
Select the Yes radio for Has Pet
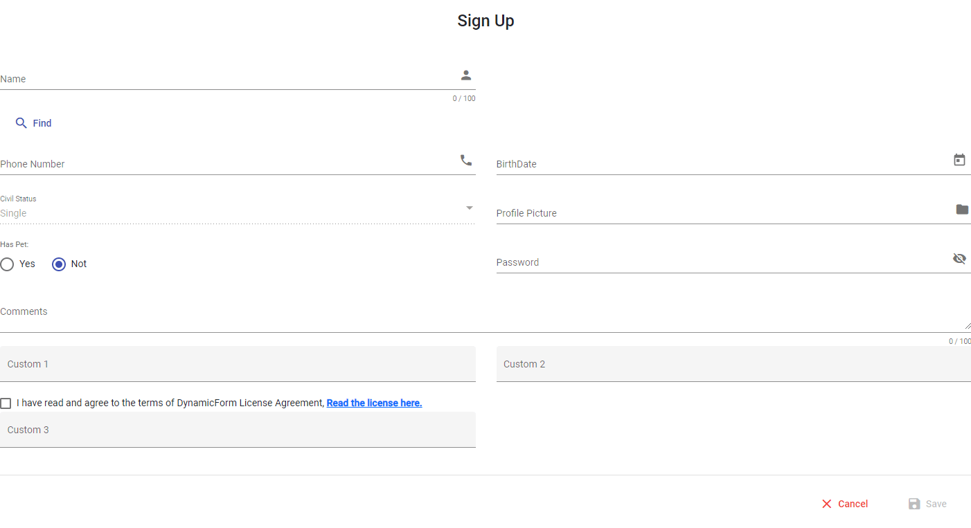pyautogui.click(x=7, y=264)
